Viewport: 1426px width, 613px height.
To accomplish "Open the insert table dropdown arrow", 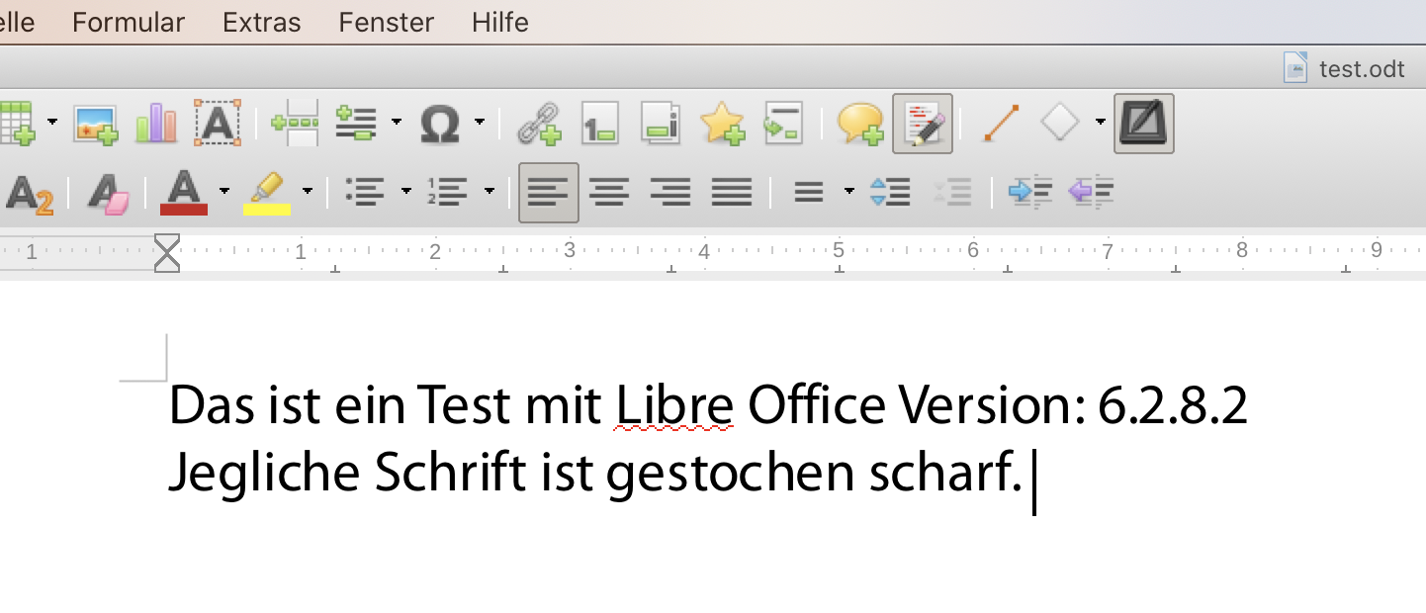I will 51,123.
